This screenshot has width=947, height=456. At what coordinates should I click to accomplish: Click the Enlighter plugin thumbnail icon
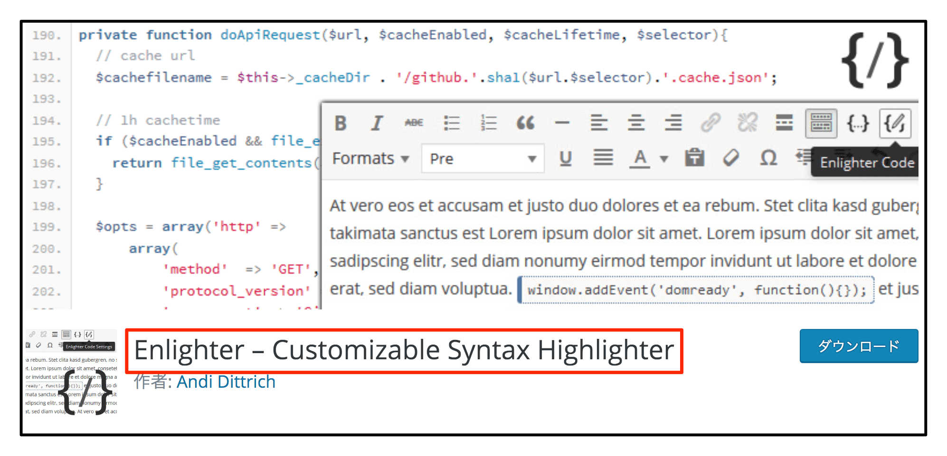71,372
